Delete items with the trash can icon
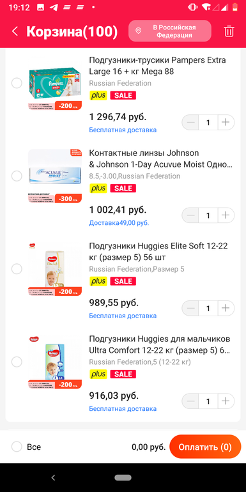This screenshot has height=492, width=246. pyautogui.click(x=229, y=31)
